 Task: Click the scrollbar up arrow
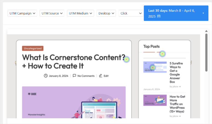[x=206, y=31]
